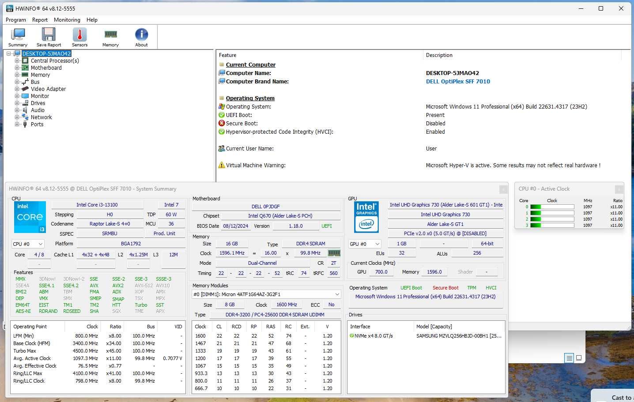Expand the Motherboard tree node
Viewport: 634px width, 402px height.
click(x=17, y=68)
